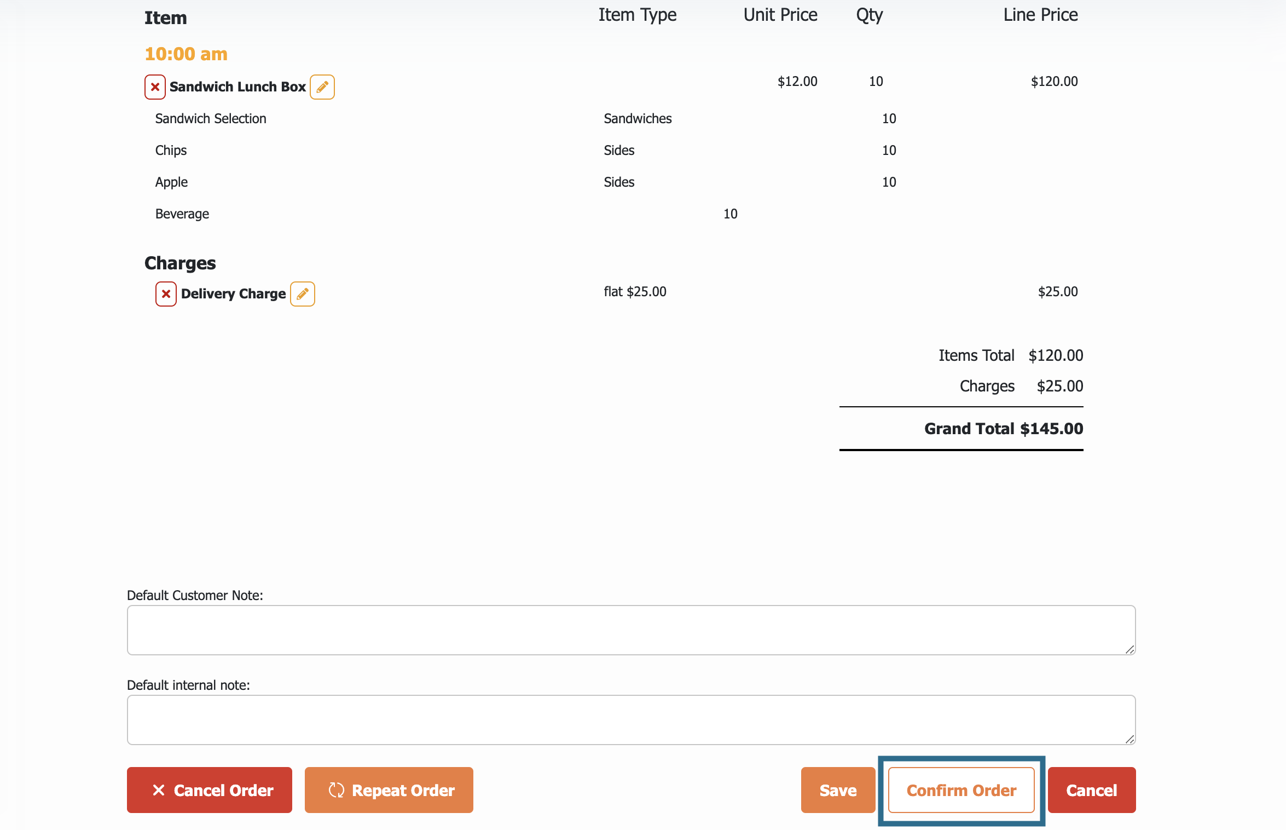Viewport: 1286px width, 830px height.
Task: Click the red Cancel button
Action: point(1092,790)
